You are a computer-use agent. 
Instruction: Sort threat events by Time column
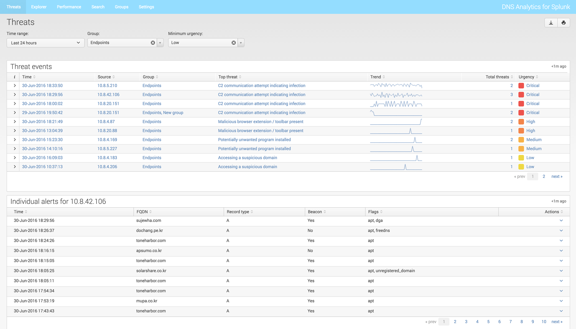[x=29, y=77]
